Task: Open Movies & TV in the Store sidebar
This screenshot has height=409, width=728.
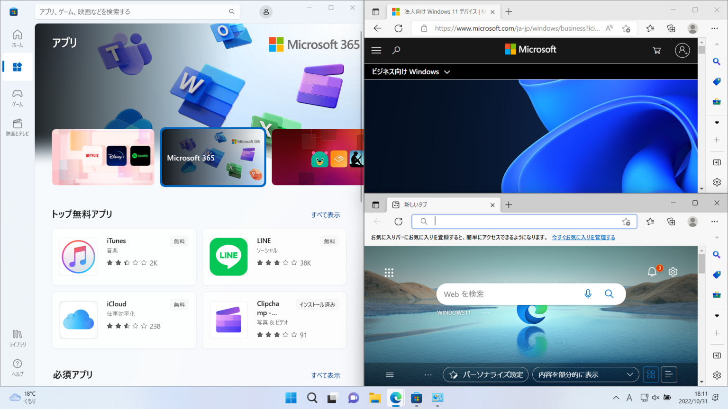Action: click(x=17, y=127)
